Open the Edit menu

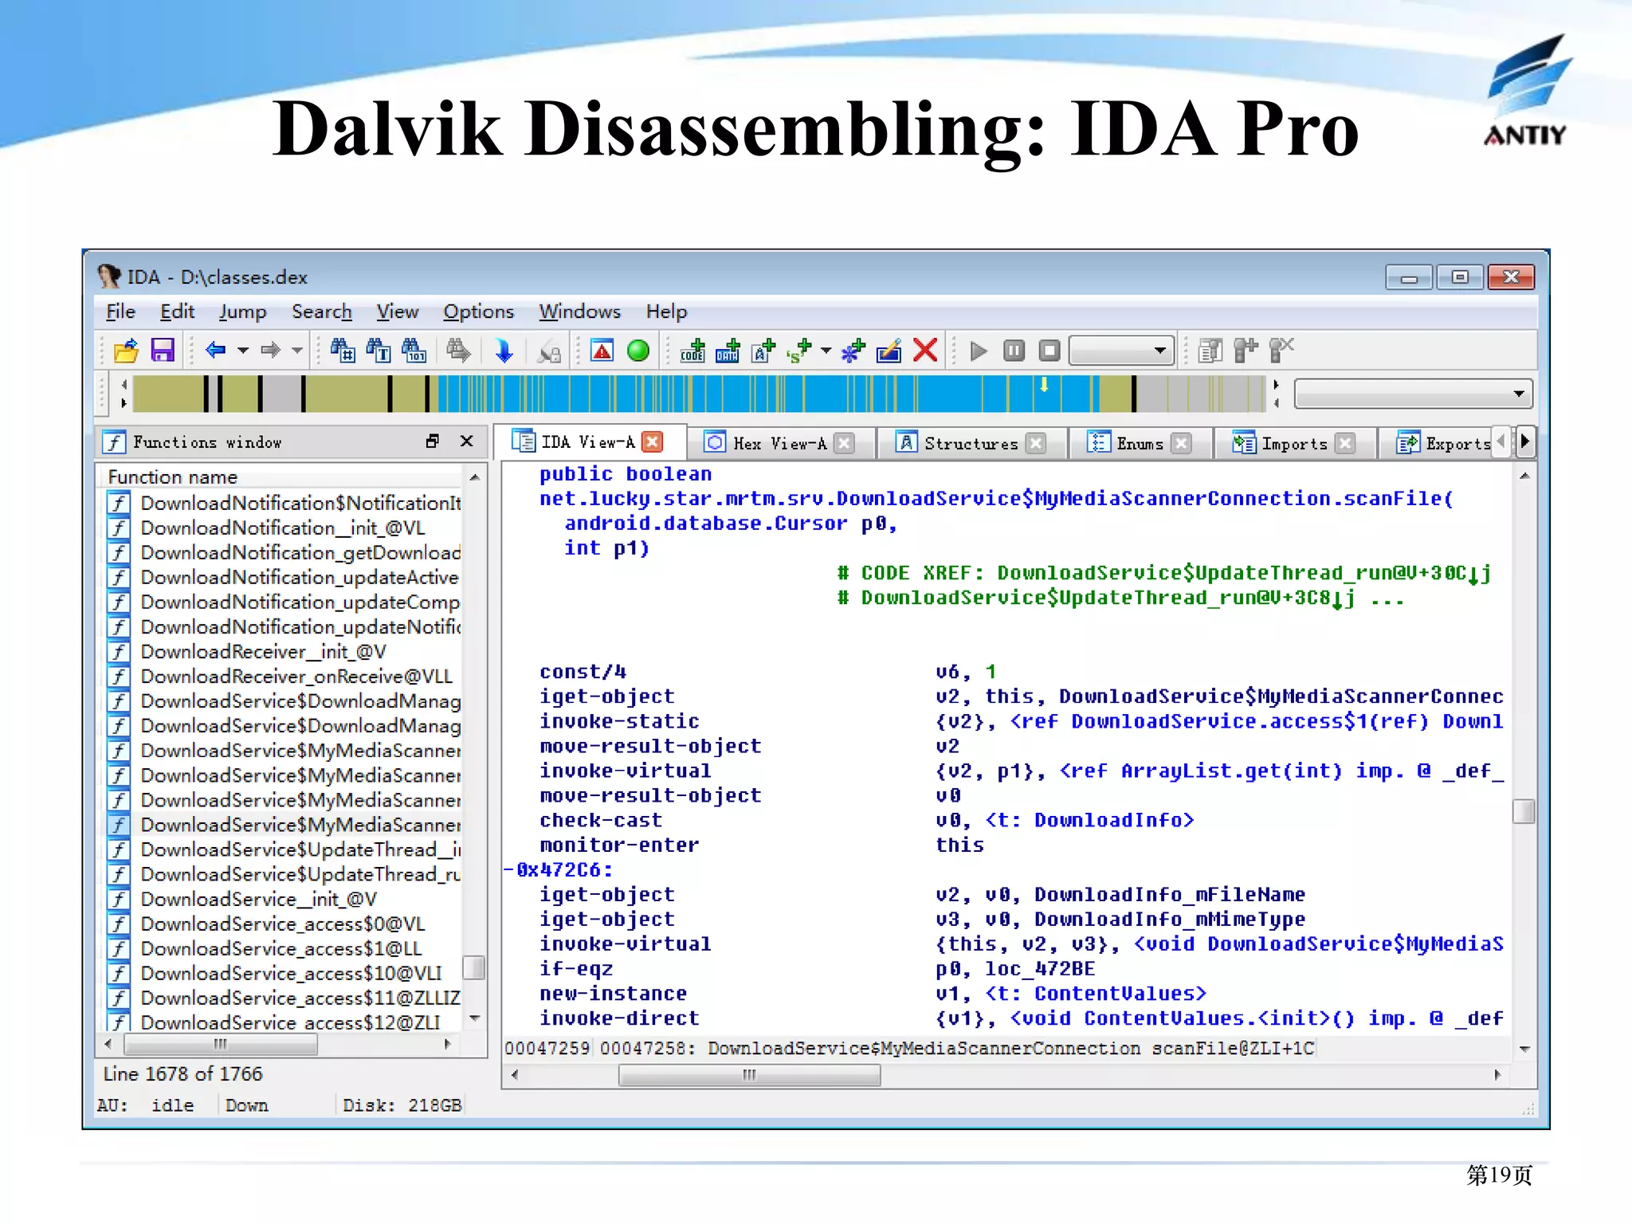tap(177, 312)
